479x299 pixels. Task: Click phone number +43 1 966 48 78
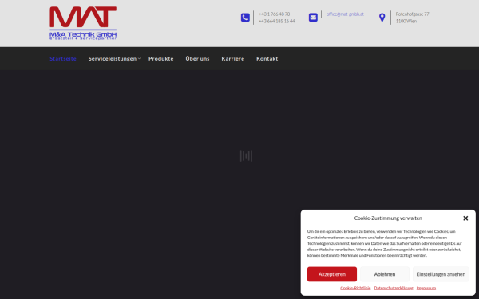click(274, 14)
